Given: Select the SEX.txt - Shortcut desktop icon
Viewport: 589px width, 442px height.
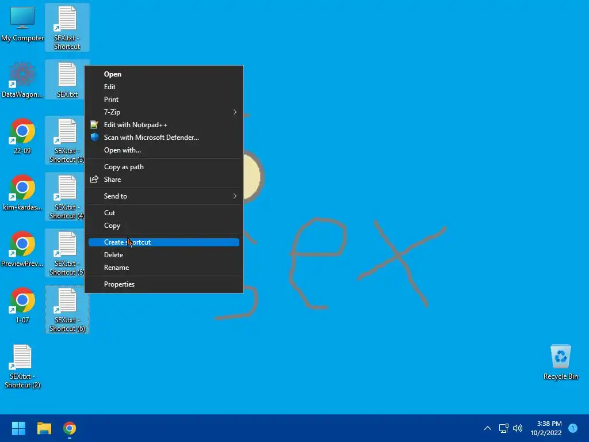Looking at the screenshot, I should click(x=67, y=28).
